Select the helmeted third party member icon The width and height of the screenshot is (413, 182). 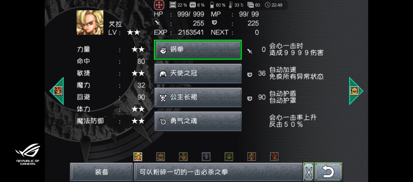click(183, 157)
